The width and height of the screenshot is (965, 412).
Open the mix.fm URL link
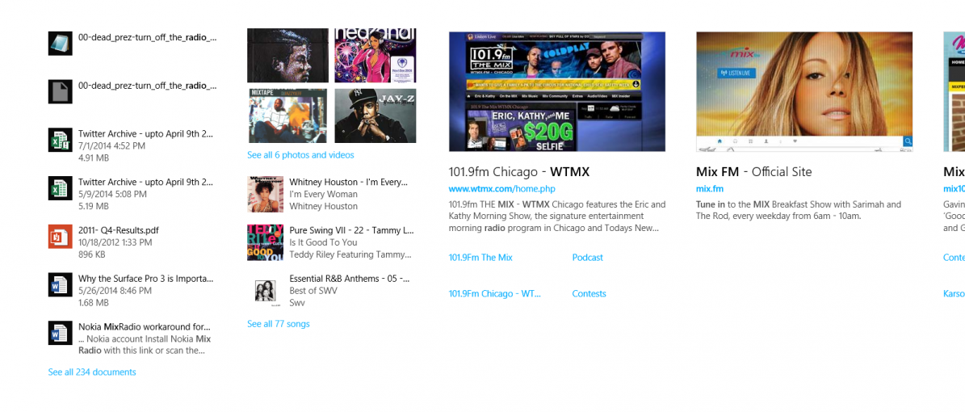click(710, 189)
